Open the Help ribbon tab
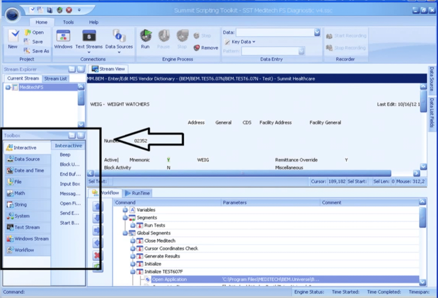Image resolution: width=438 pixels, height=298 pixels. pyautogui.click(x=94, y=22)
